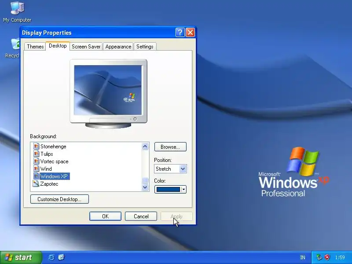Click the green network tray icon
This screenshot has height=264, width=352.
pyautogui.click(x=319, y=257)
